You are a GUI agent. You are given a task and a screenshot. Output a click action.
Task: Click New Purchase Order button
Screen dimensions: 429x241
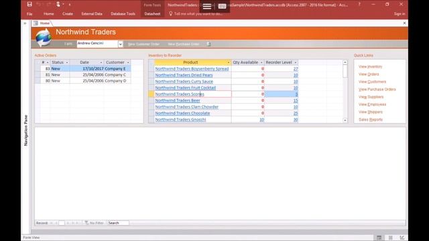(x=184, y=44)
